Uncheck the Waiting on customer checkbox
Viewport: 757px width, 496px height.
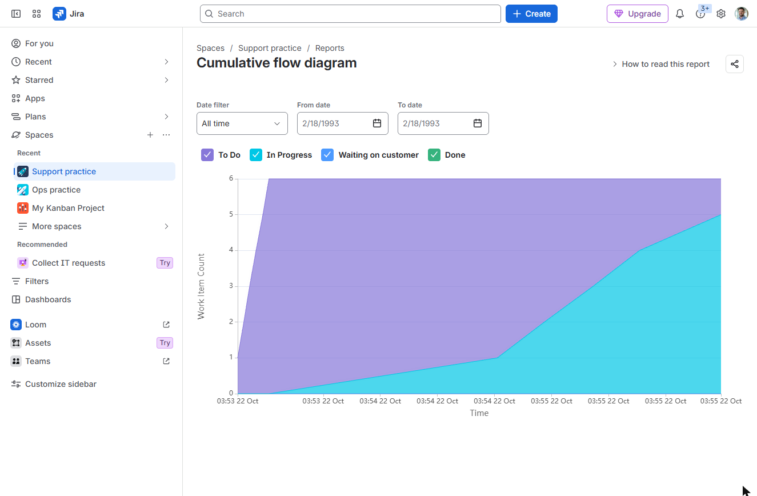pyautogui.click(x=327, y=155)
